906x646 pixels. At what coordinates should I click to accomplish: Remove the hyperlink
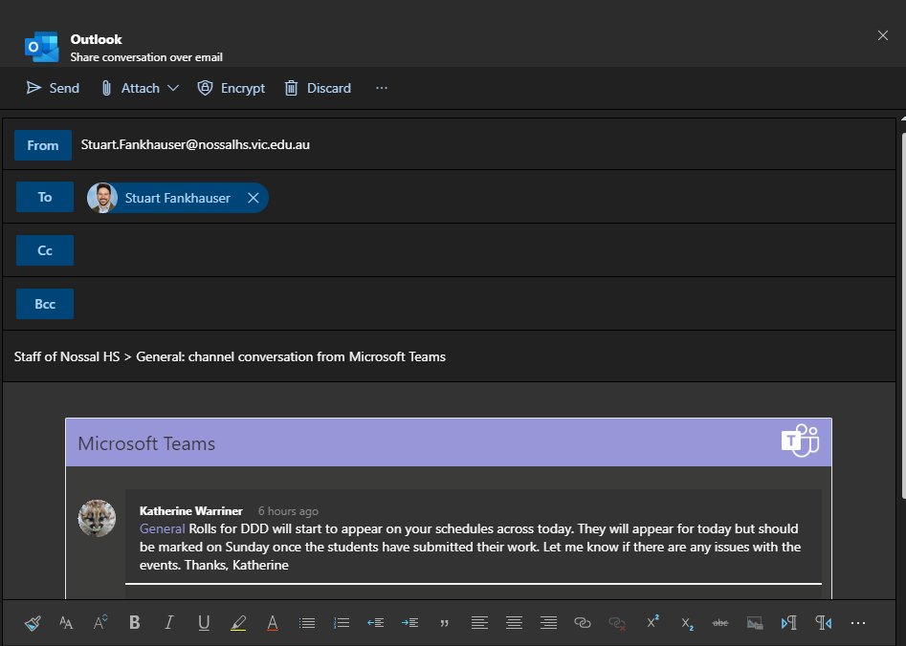tap(617, 622)
